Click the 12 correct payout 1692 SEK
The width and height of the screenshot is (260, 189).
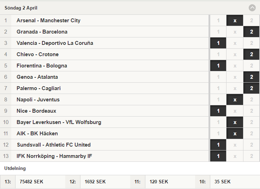[95, 182]
